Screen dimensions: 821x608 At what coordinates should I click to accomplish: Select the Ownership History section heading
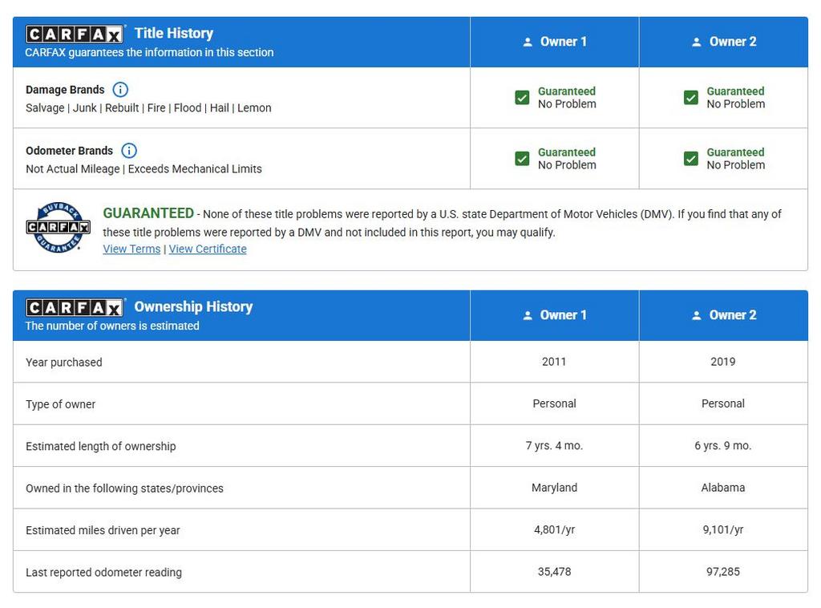pos(193,306)
